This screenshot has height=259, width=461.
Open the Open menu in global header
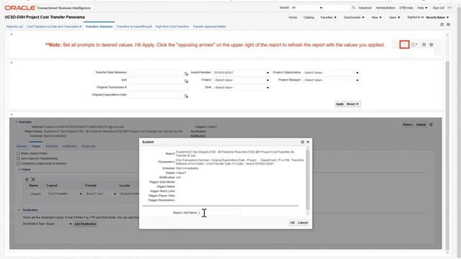pyautogui.click(x=394, y=17)
